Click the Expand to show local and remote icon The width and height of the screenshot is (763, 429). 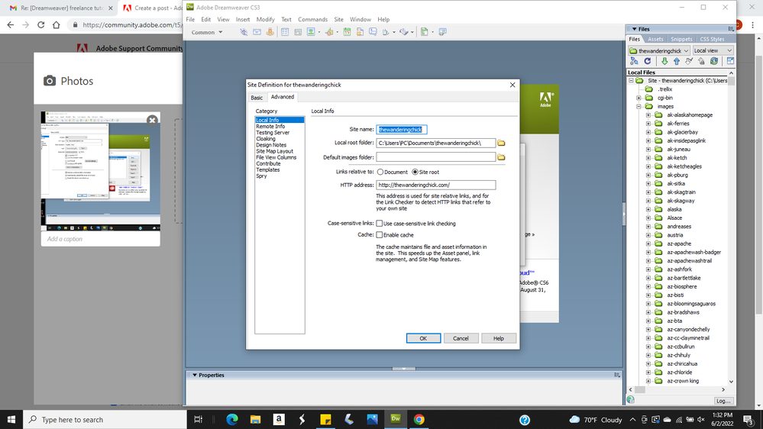coord(730,61)
